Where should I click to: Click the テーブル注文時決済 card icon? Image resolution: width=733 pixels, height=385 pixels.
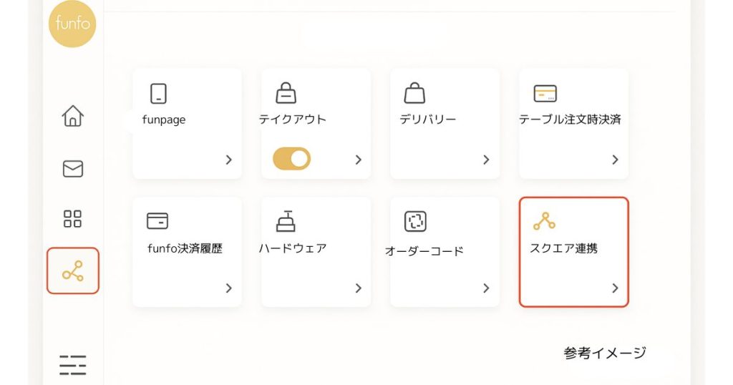(545, 94)
